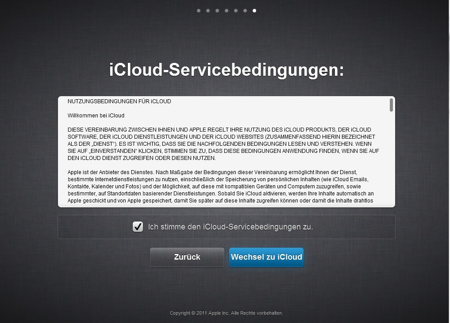
Task: Click the title 'iCloud-Servicebedingungen:'
Action: click(x=227, y=70)
